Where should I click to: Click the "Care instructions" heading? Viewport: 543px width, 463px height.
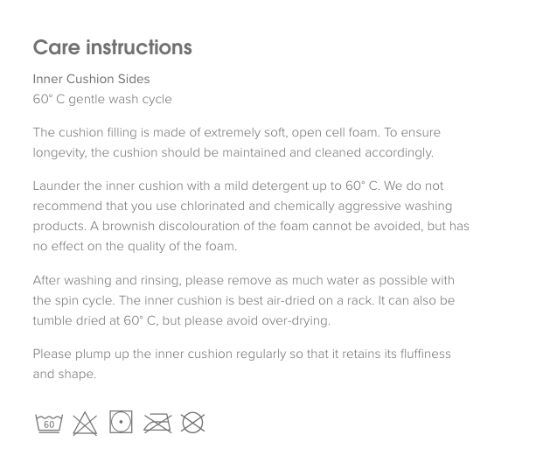112,47
